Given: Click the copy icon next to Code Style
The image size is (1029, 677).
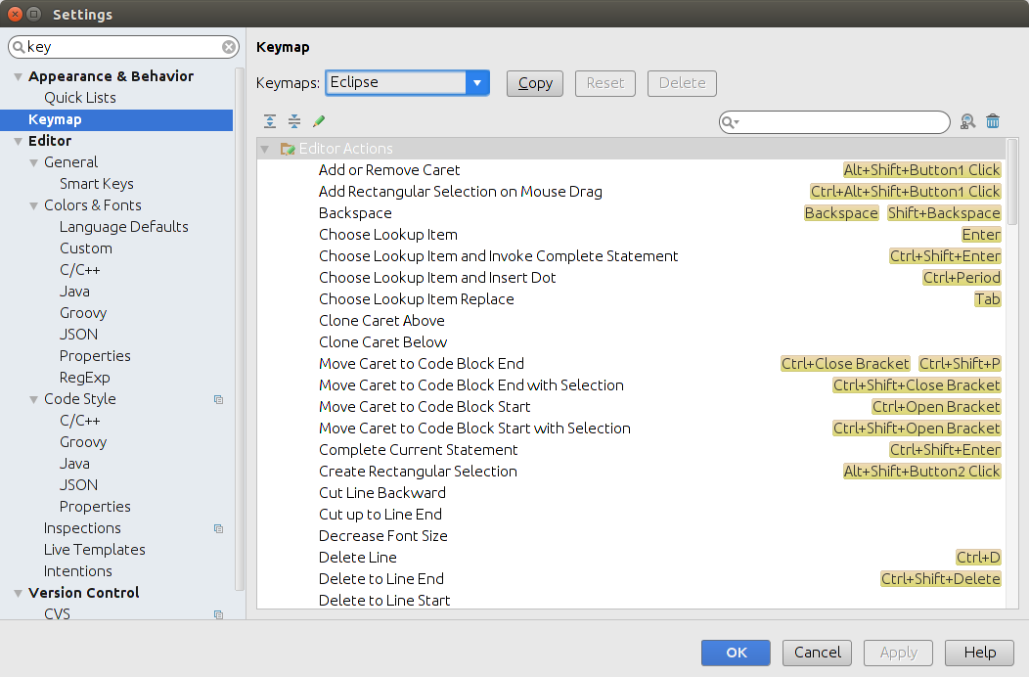Looking at the screenshot, I should coord(218,399).
